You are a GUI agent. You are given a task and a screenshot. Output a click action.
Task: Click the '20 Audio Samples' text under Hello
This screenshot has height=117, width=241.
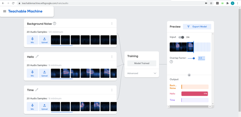pyautogui.click(x=37, y=65)
